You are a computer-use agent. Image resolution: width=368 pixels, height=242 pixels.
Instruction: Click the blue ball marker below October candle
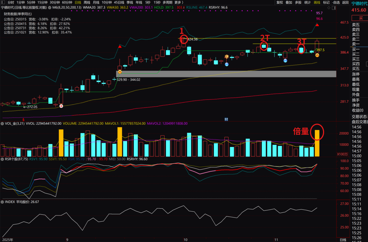227,64
